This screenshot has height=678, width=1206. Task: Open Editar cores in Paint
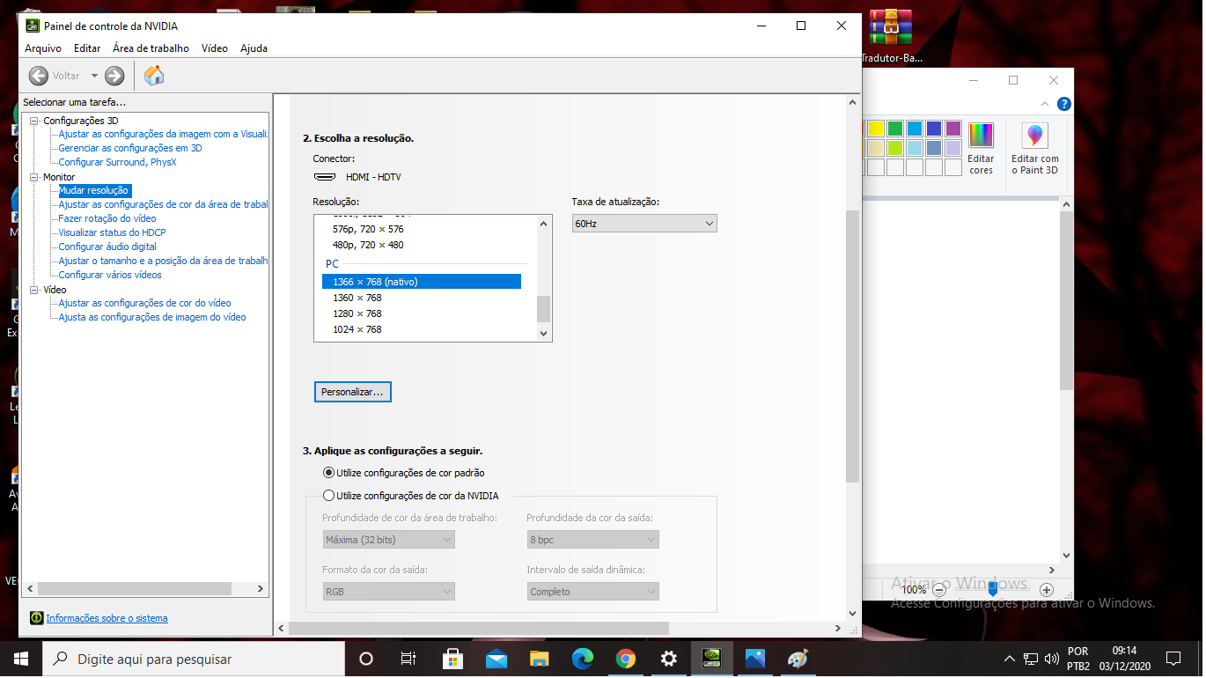click(x=981, y=149)
